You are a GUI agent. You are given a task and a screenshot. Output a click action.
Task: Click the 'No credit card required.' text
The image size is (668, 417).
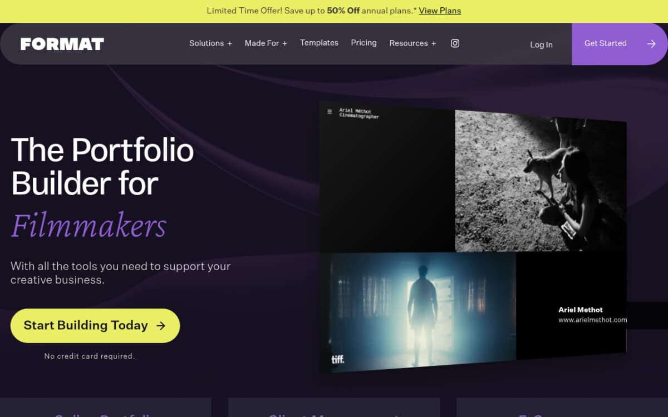(90, 356)
